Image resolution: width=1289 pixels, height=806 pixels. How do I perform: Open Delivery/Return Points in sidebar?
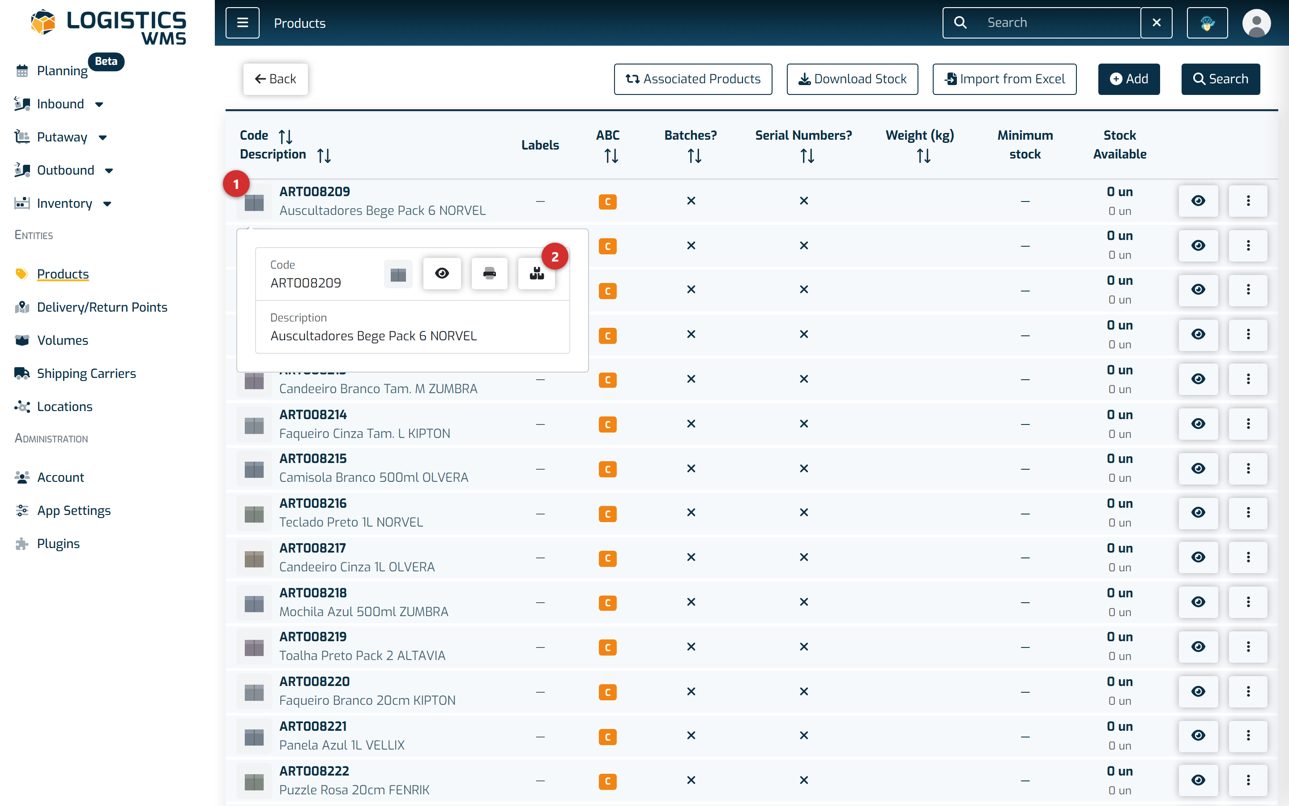90,307
